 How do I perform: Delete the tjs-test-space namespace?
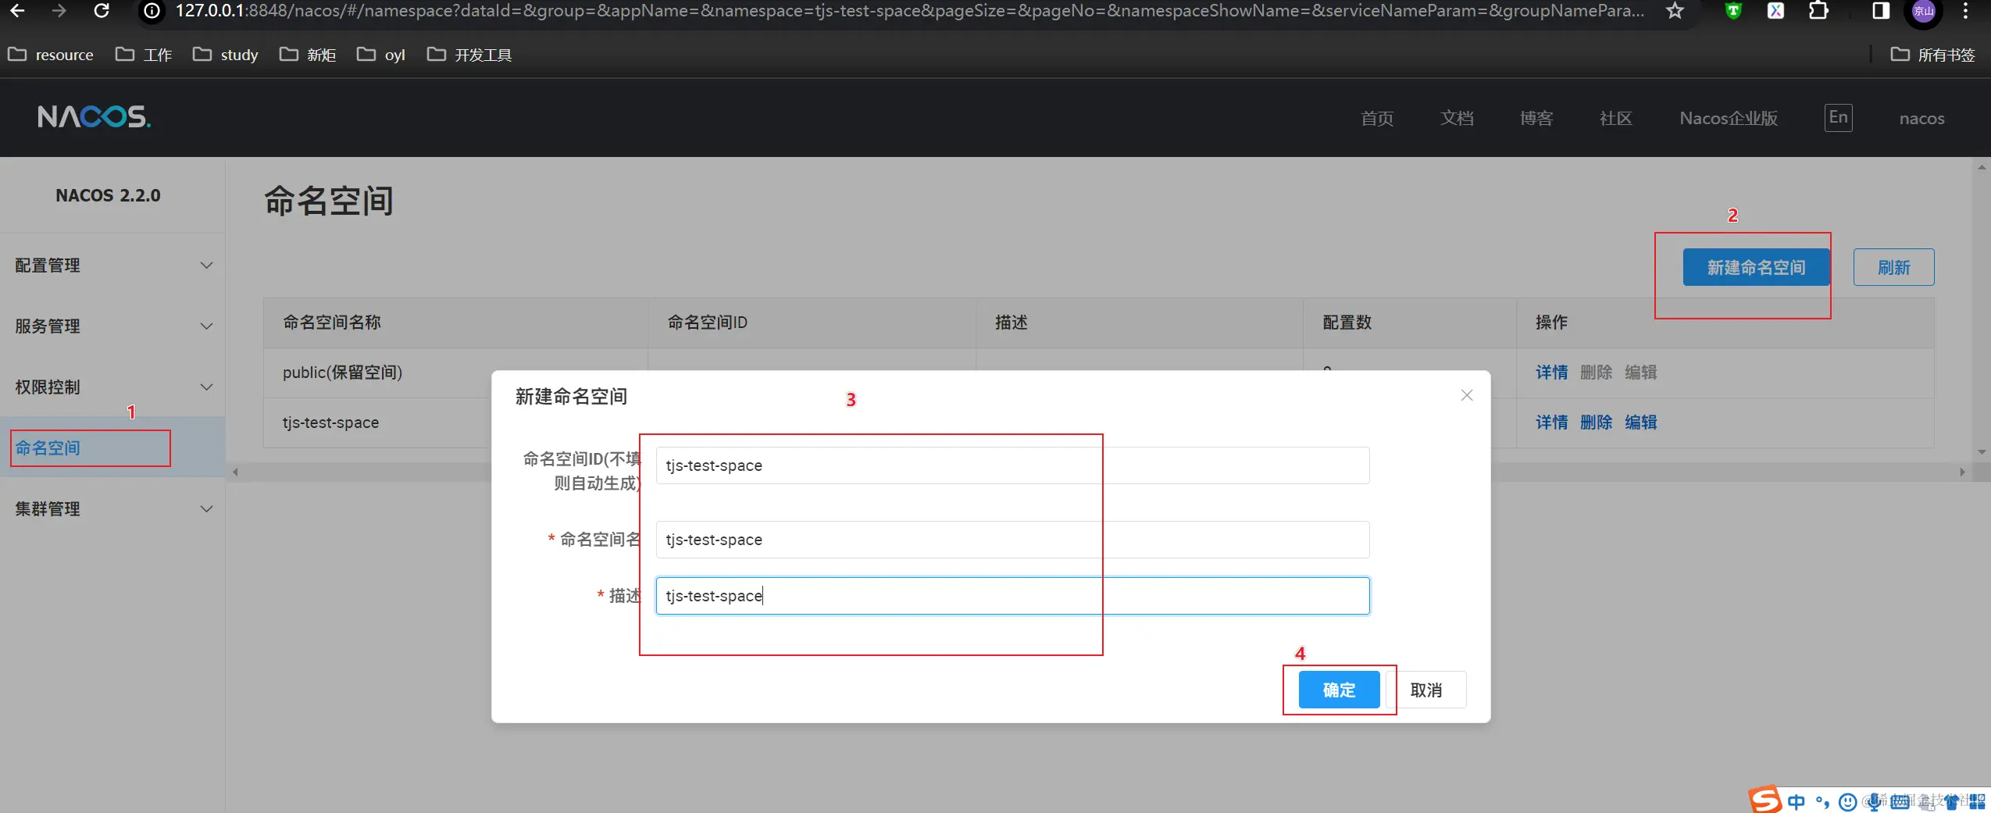[x=1596, y=423]
